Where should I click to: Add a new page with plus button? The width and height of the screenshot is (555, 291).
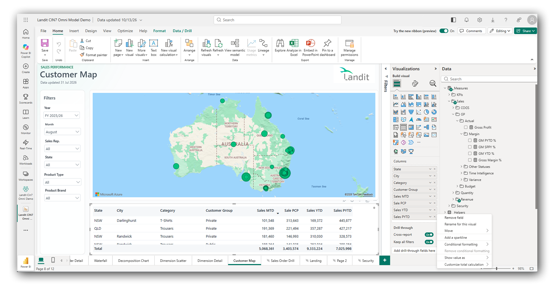(x=385, y=260)
